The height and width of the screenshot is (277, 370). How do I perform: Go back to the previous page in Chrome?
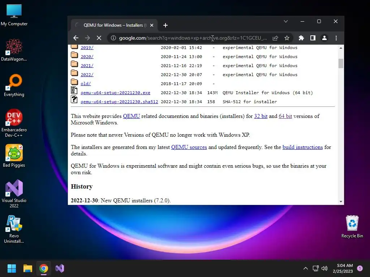tap(76, 38)
